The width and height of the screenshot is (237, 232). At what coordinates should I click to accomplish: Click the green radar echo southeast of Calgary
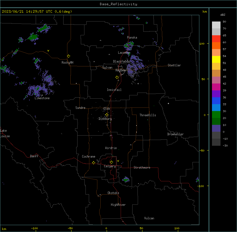(x=126, y=179)
